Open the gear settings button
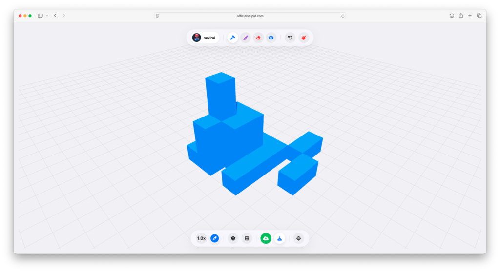Screen dimensions: 500x272 click(x=233, y=238)
